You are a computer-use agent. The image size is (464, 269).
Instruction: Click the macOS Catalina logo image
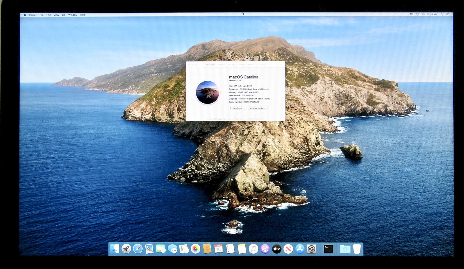pos(207,93)
